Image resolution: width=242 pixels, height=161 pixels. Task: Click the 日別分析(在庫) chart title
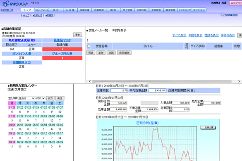click(x=147, y=123)
